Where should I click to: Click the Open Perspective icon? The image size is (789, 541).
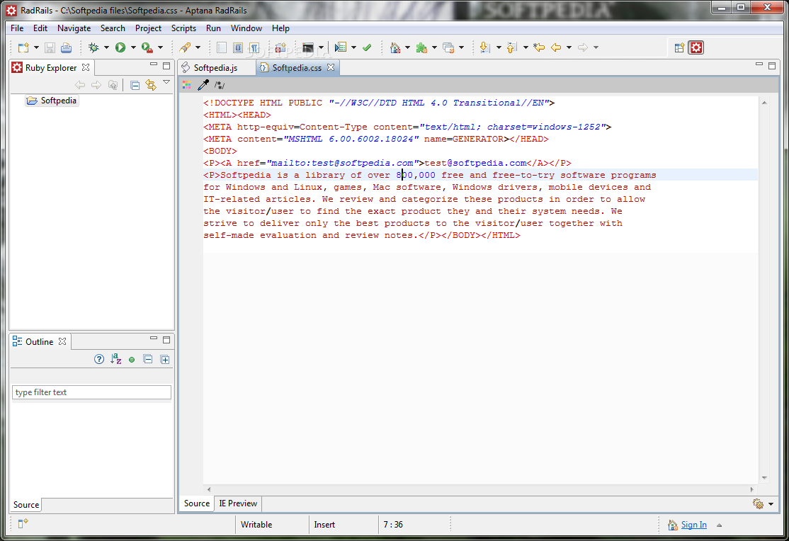679,48
